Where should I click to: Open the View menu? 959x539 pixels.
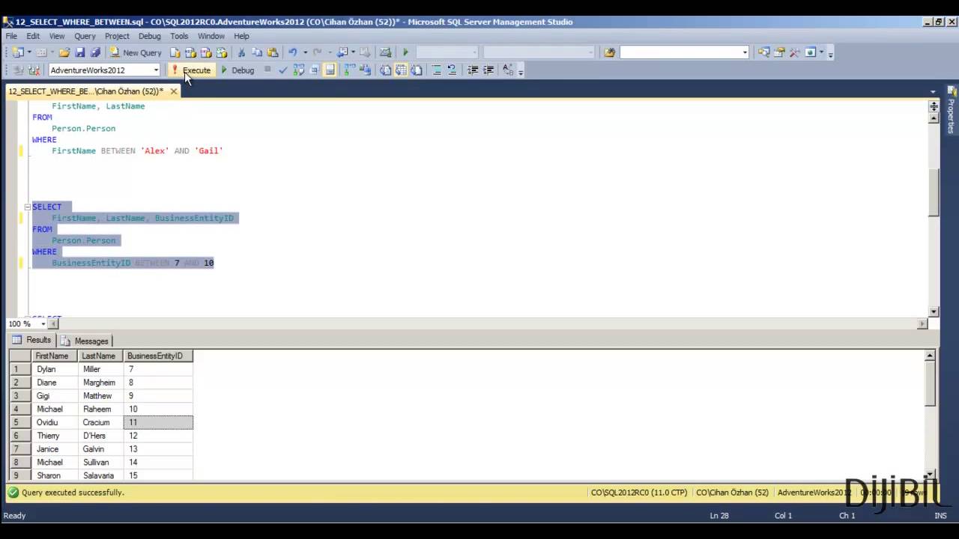pyautogui.click(x=57, y=36)
